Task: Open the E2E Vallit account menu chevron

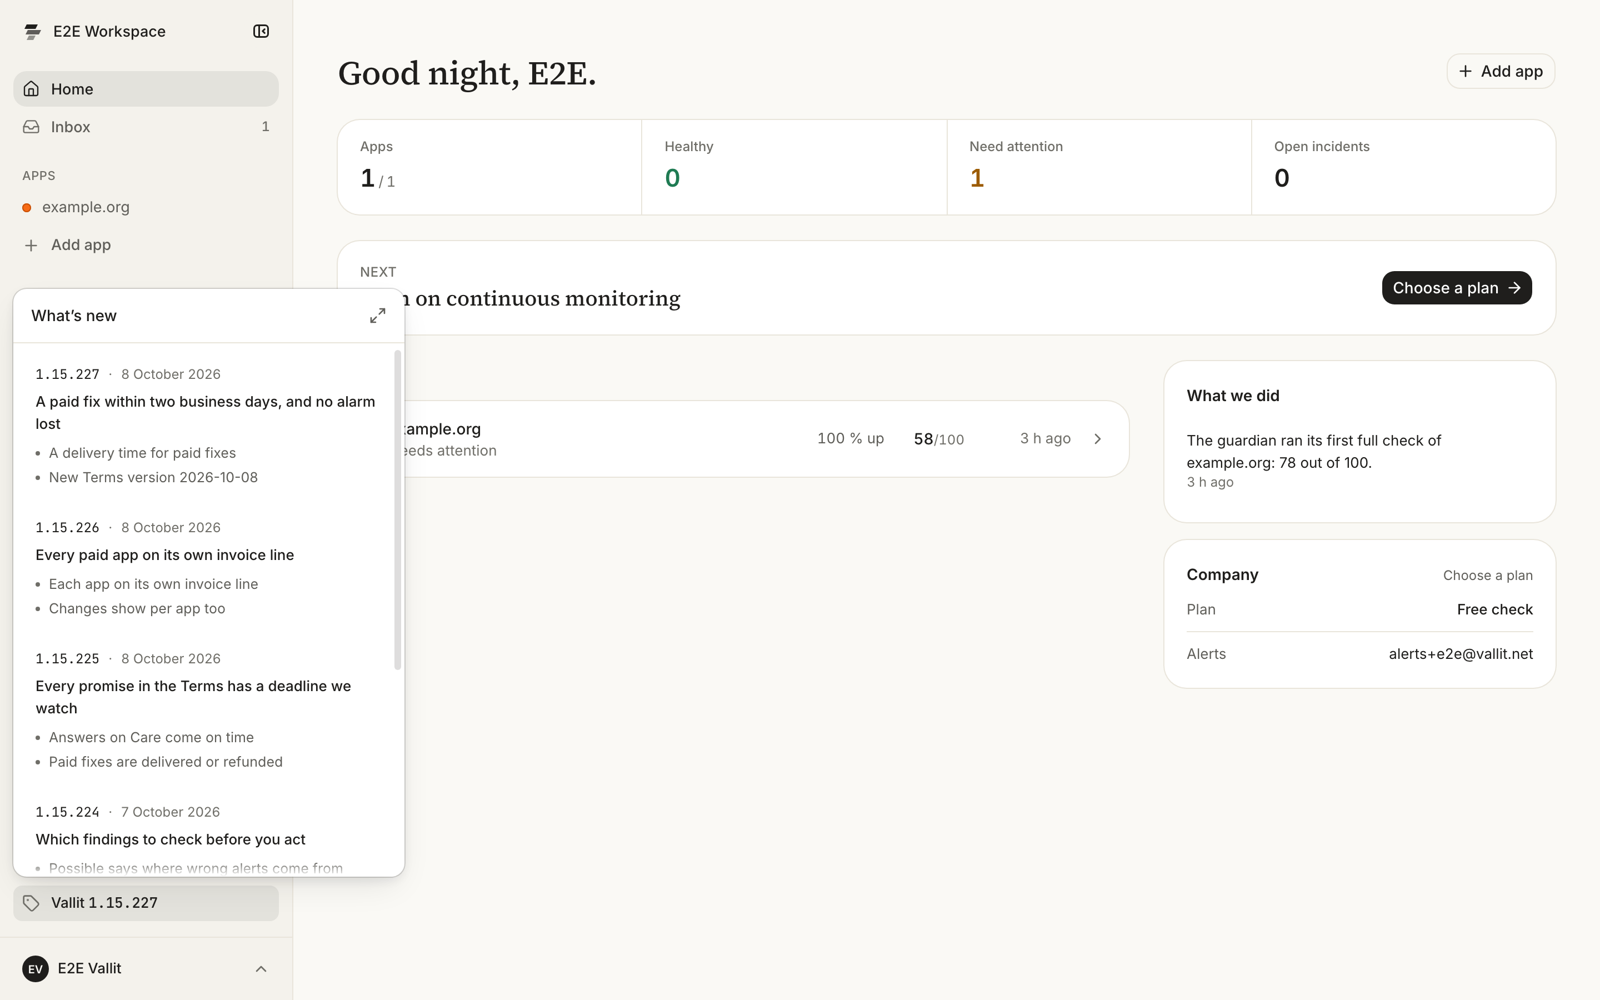Action: point(261,968)
